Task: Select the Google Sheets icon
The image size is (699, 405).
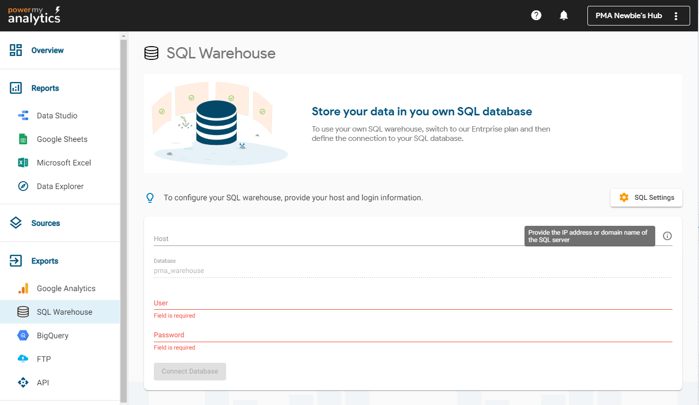Action: click(23, 139)
